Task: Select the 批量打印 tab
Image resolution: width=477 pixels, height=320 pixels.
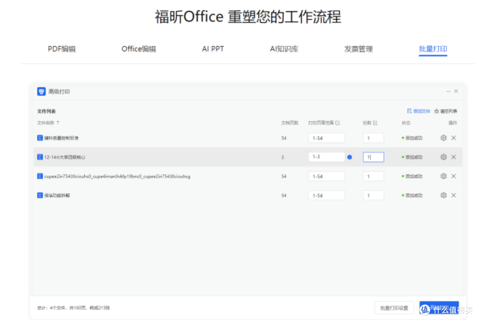Action: pyautogui.click(x=433, y=49)
